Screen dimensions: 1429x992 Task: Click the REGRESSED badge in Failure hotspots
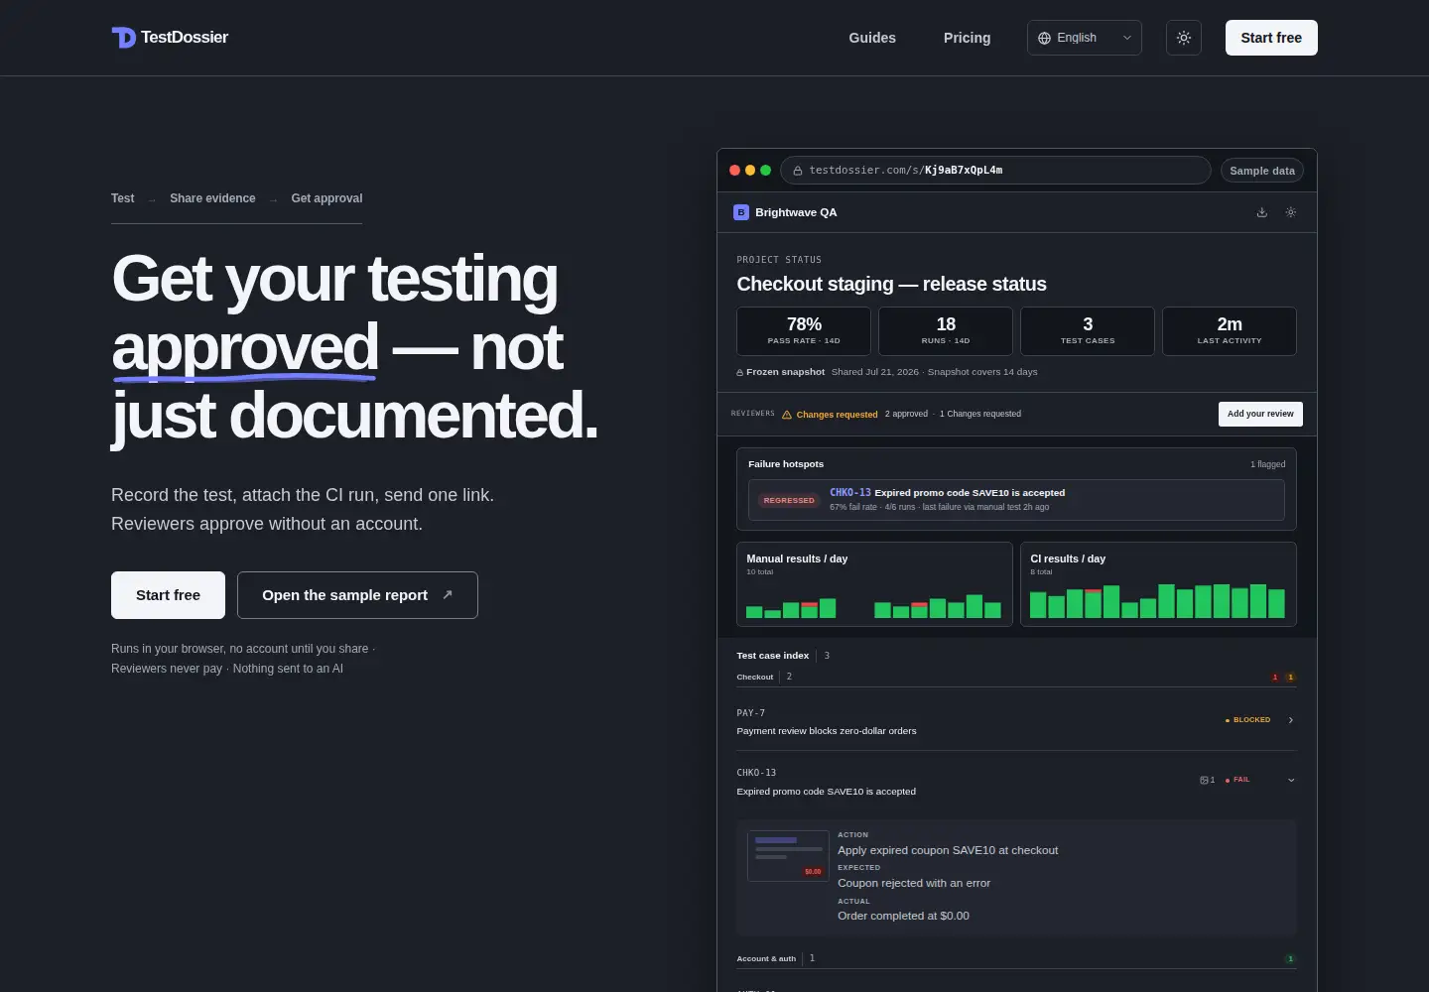pyautogui.click(x=789, y=500)
